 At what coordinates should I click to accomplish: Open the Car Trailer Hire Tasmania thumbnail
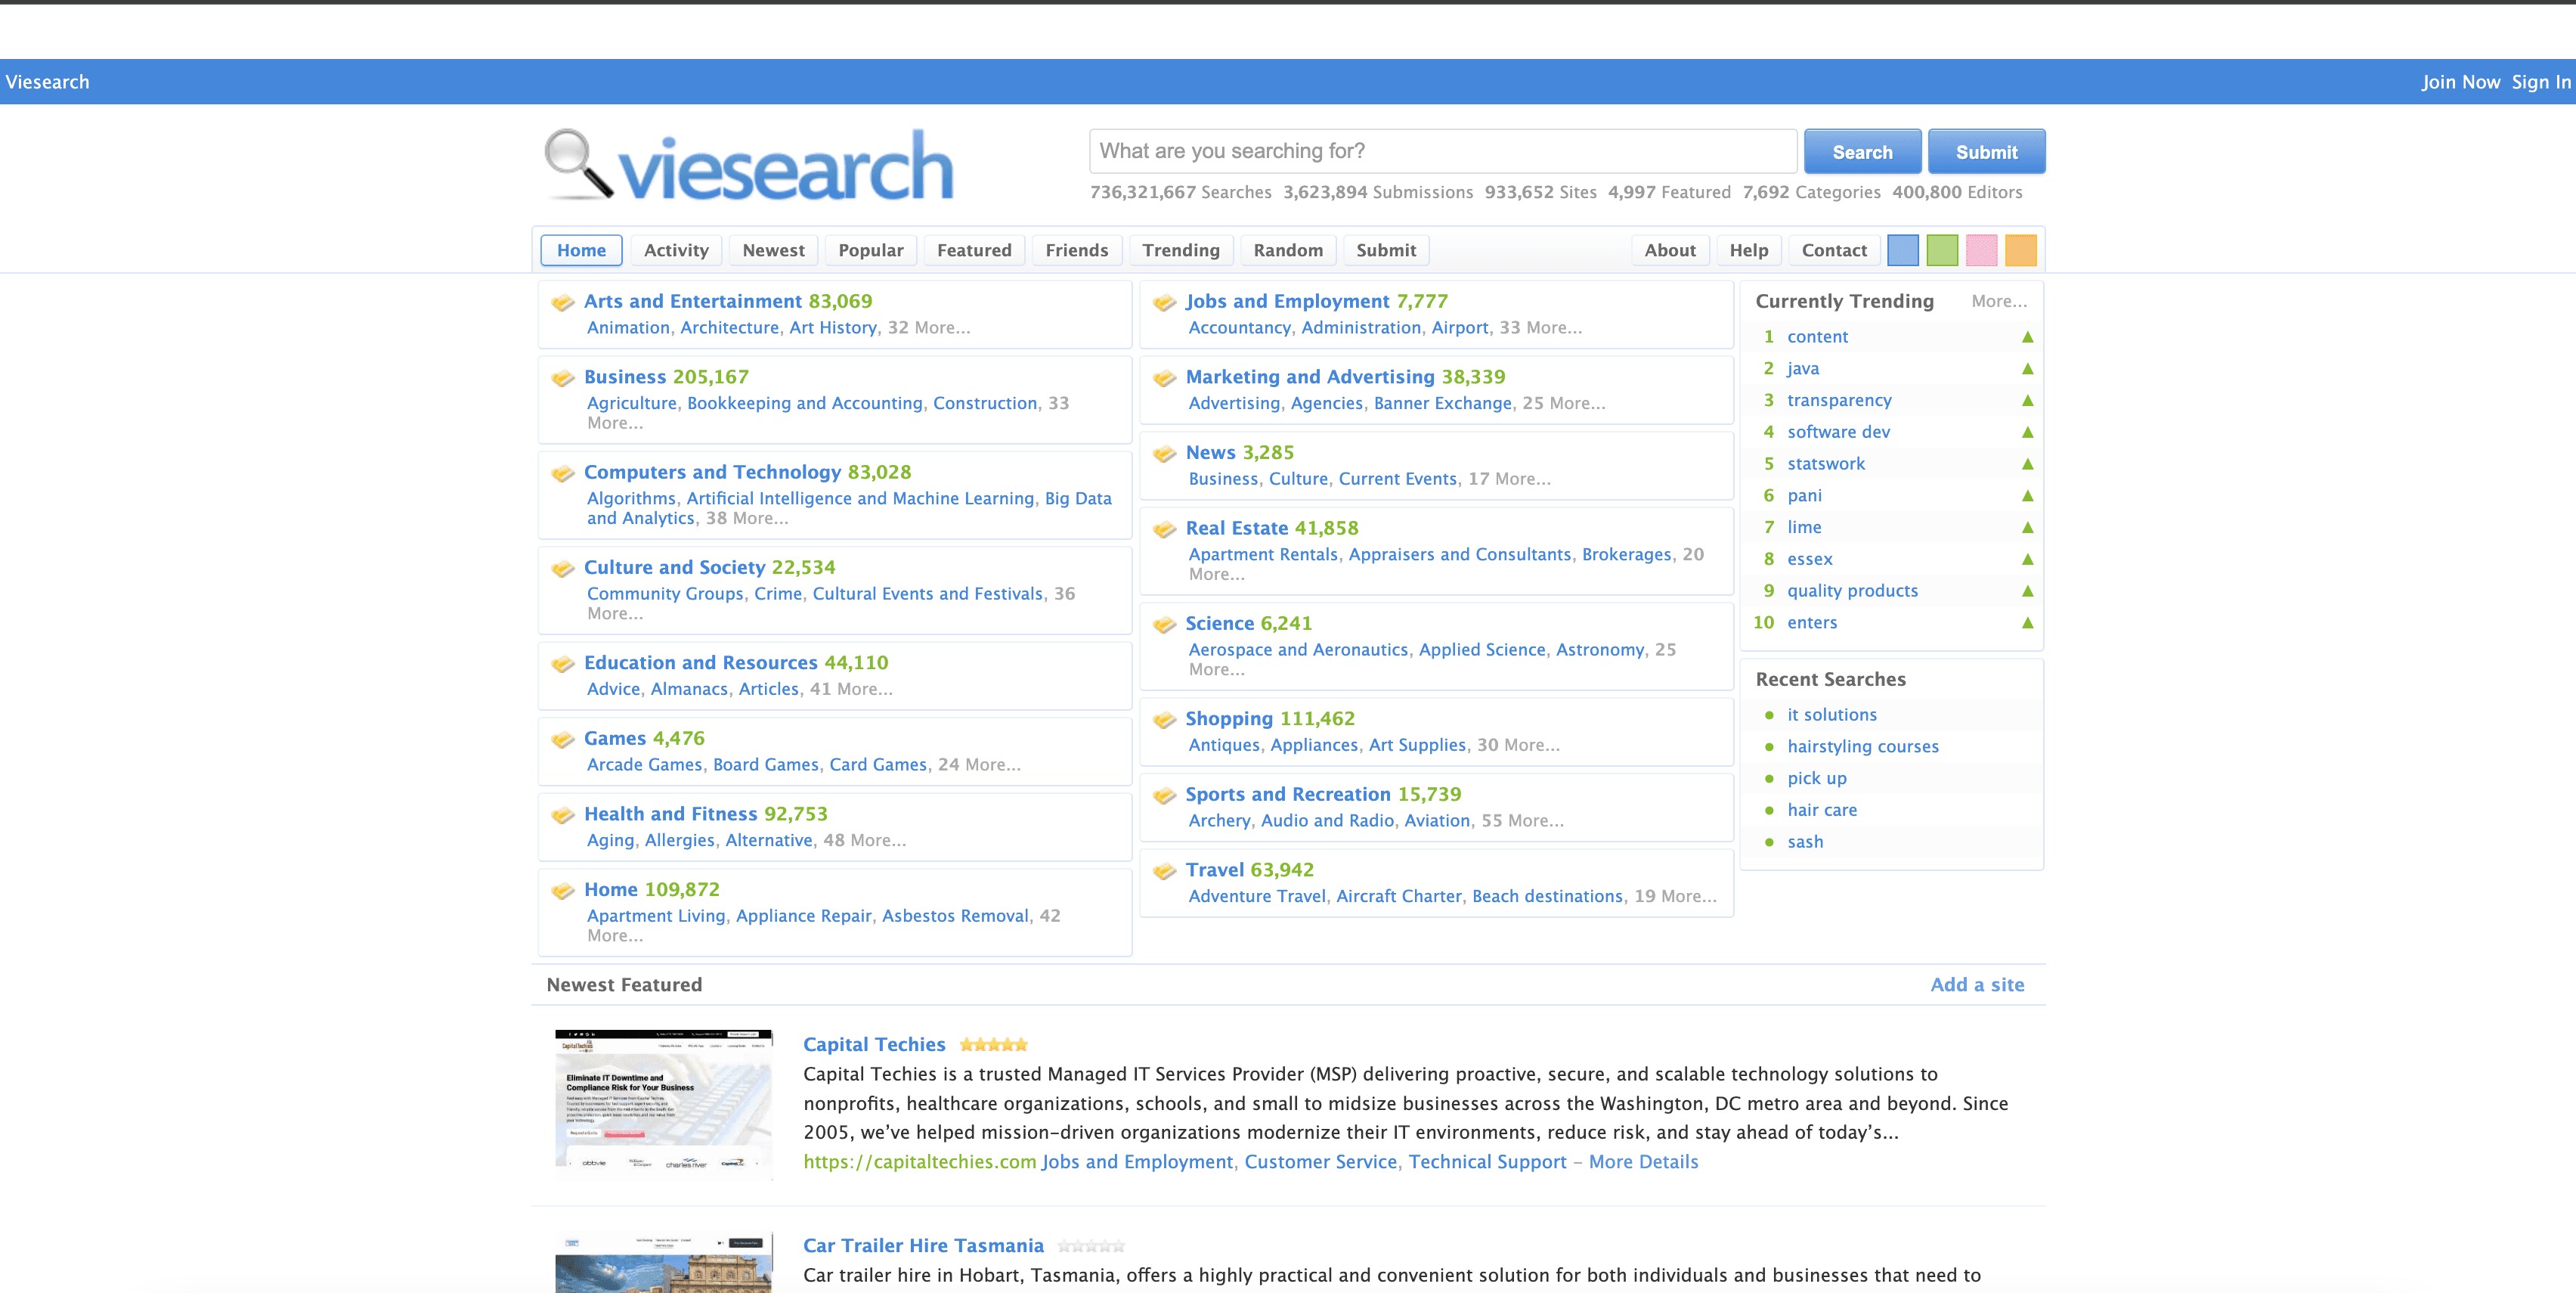pyautogui.click(x=663, y=1262)
